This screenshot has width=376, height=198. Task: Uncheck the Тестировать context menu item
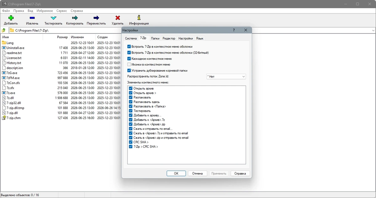click(x=131, y=111)
